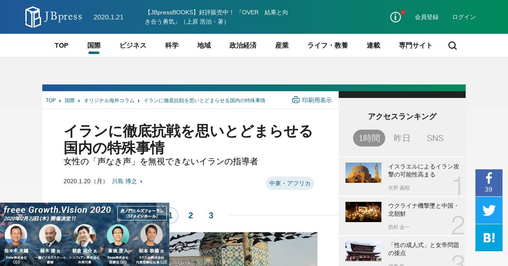Open temple thumbnail of ranking item 3
This screenshot has width=508, height=266.
coord(363,251)
